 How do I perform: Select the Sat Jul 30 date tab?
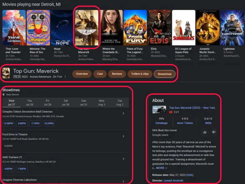click(66, 103)
